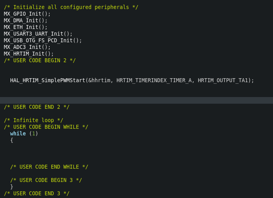Viewport: 273px width, 198px height.
Task: Click the HRTIM_OUTPUT_TA1 argument
Action: click(223, 80)
